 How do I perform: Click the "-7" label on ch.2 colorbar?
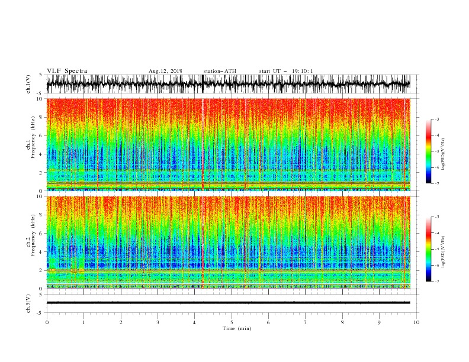(x=437, y=282)
